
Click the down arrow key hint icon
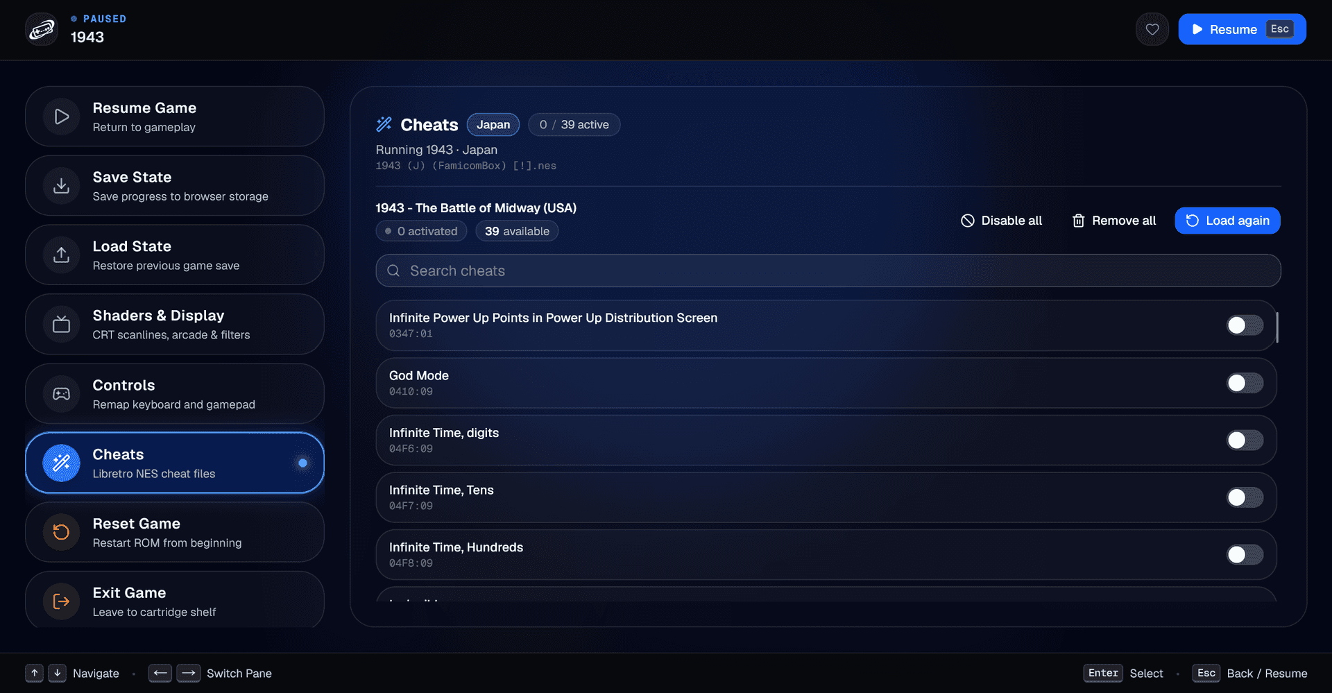(x=58, y=673)
